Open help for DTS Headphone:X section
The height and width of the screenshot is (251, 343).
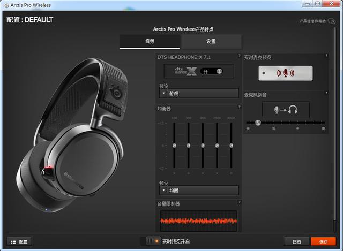coord(238,56)
